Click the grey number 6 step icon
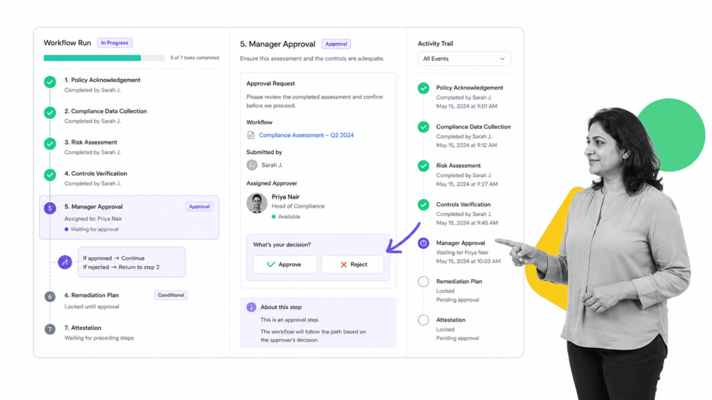This screenshot has width=712, height=400. pyautogui.click(x=50, y=297)
